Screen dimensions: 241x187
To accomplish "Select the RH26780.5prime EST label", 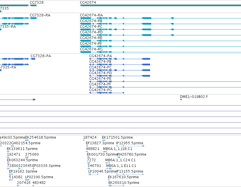I will coord(132,154).
